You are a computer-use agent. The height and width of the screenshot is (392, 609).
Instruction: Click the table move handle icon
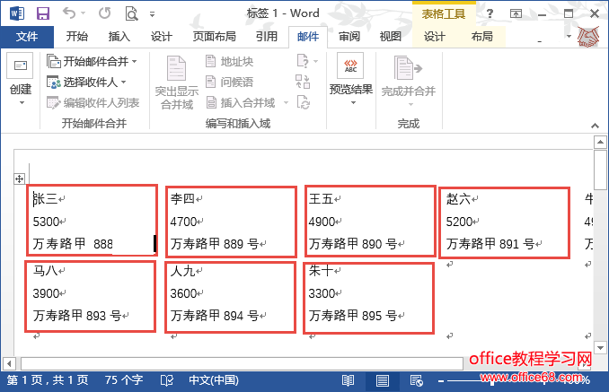point(20,179)
